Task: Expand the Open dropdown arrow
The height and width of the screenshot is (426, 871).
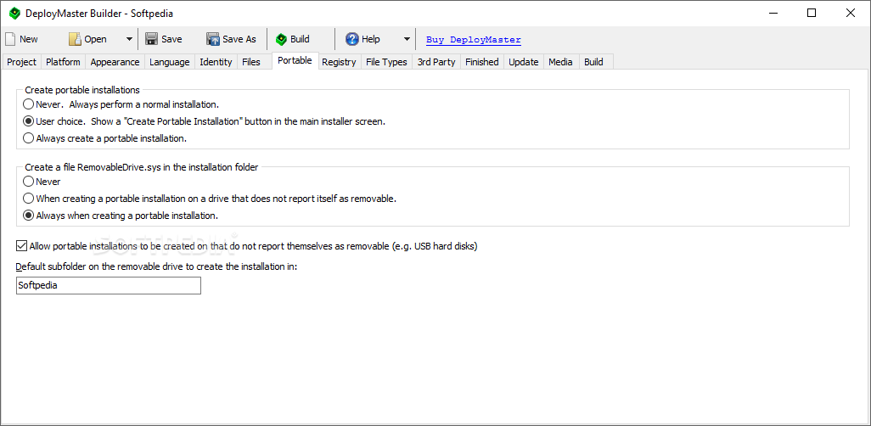Action: pos(129,39)
